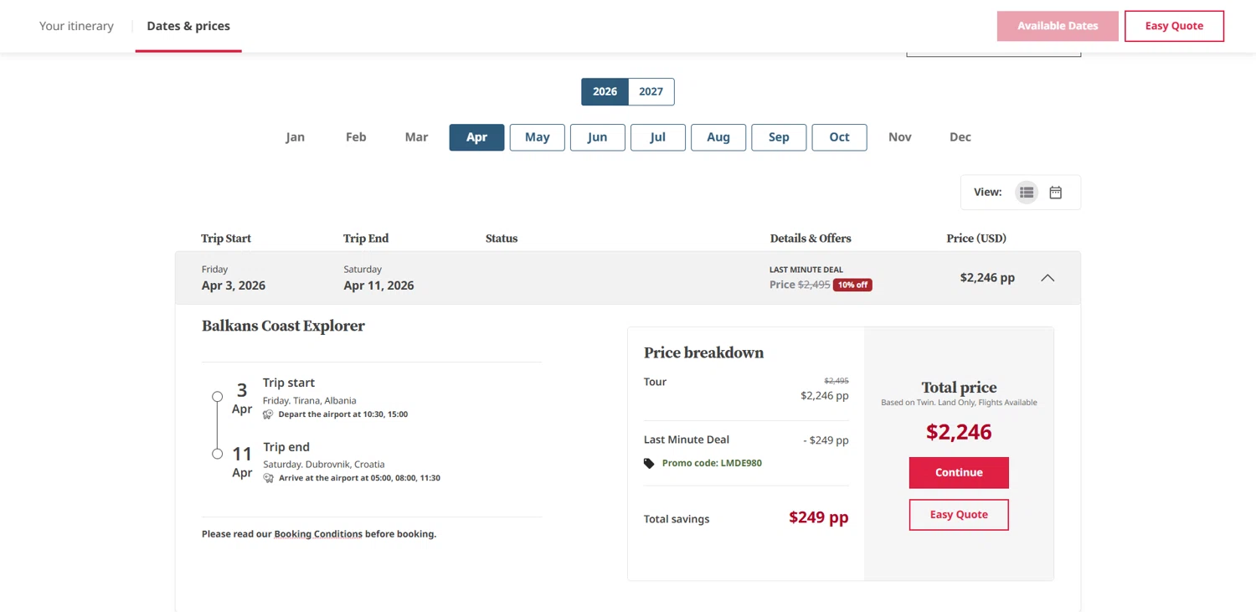Select the Sep month filter
1256x612 pixels.
point(779,137)
